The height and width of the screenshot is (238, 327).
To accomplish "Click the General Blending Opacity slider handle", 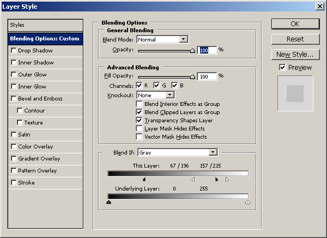I will 192,50.
